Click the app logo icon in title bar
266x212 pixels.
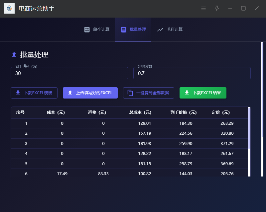[x=9, y=8]
